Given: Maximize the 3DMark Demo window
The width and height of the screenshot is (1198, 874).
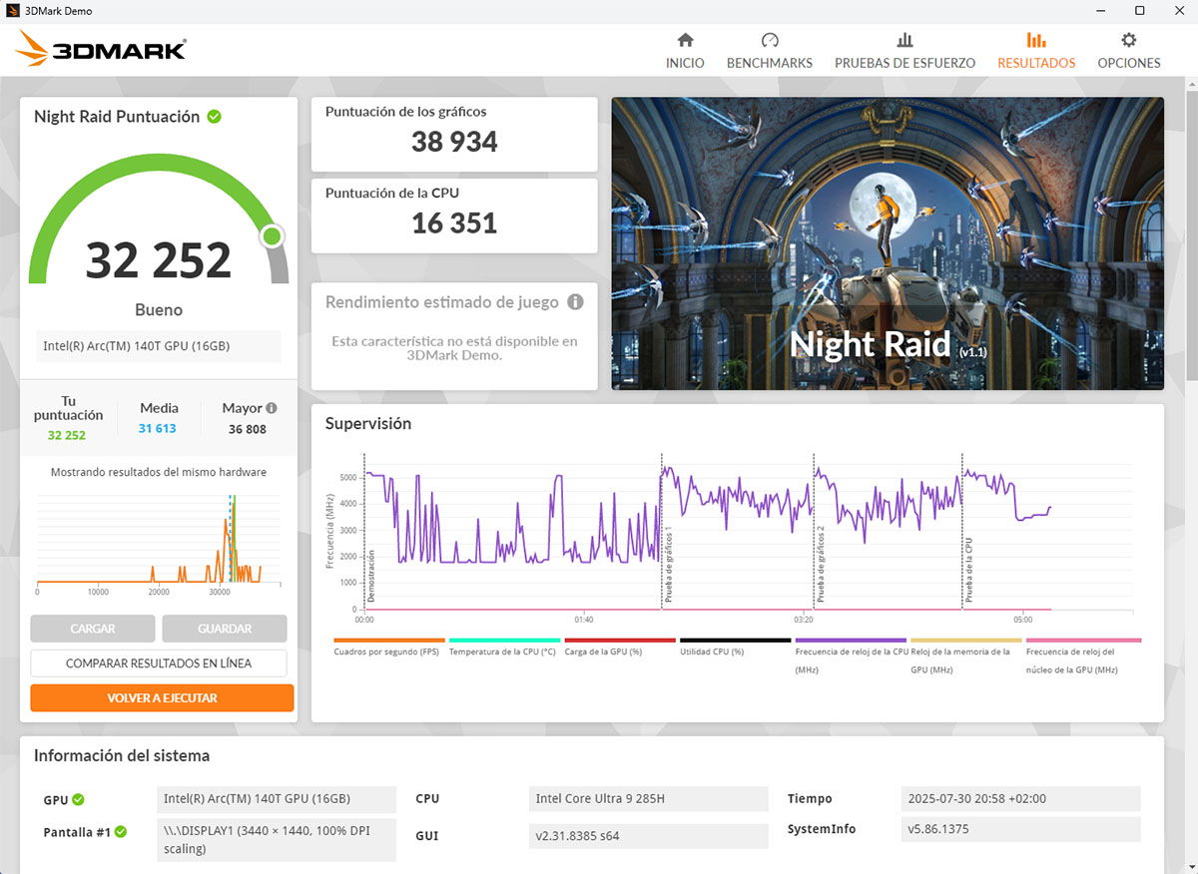Looking at the screenshot, I should 1139,10.
